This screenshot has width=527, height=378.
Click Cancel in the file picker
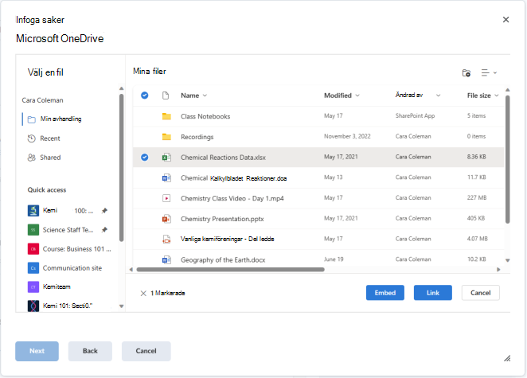481,293
